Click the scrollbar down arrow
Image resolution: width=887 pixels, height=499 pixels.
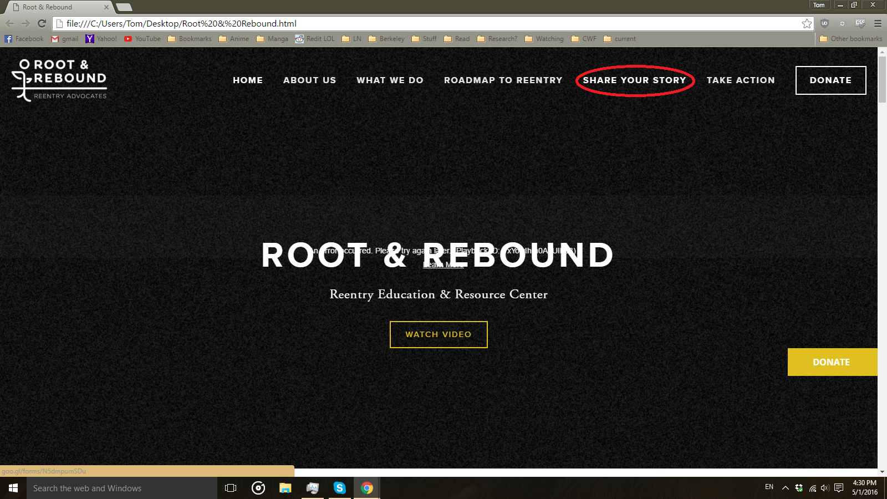[882, 472]
